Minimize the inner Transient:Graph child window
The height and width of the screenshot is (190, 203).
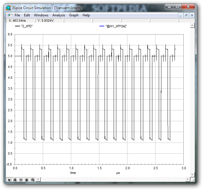pyautogui.click(x=180, y=16)
